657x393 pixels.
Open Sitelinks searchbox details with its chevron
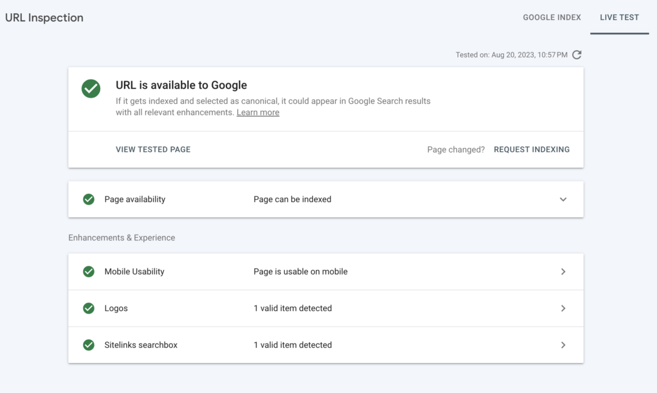coord(563,345)
